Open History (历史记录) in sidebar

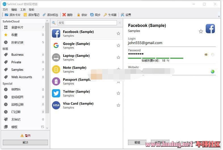coord(24,42)
